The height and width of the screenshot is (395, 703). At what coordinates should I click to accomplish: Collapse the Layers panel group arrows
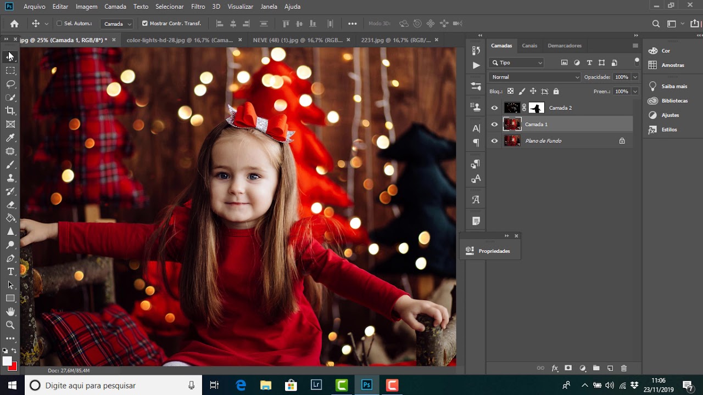[x=635, y=35]
